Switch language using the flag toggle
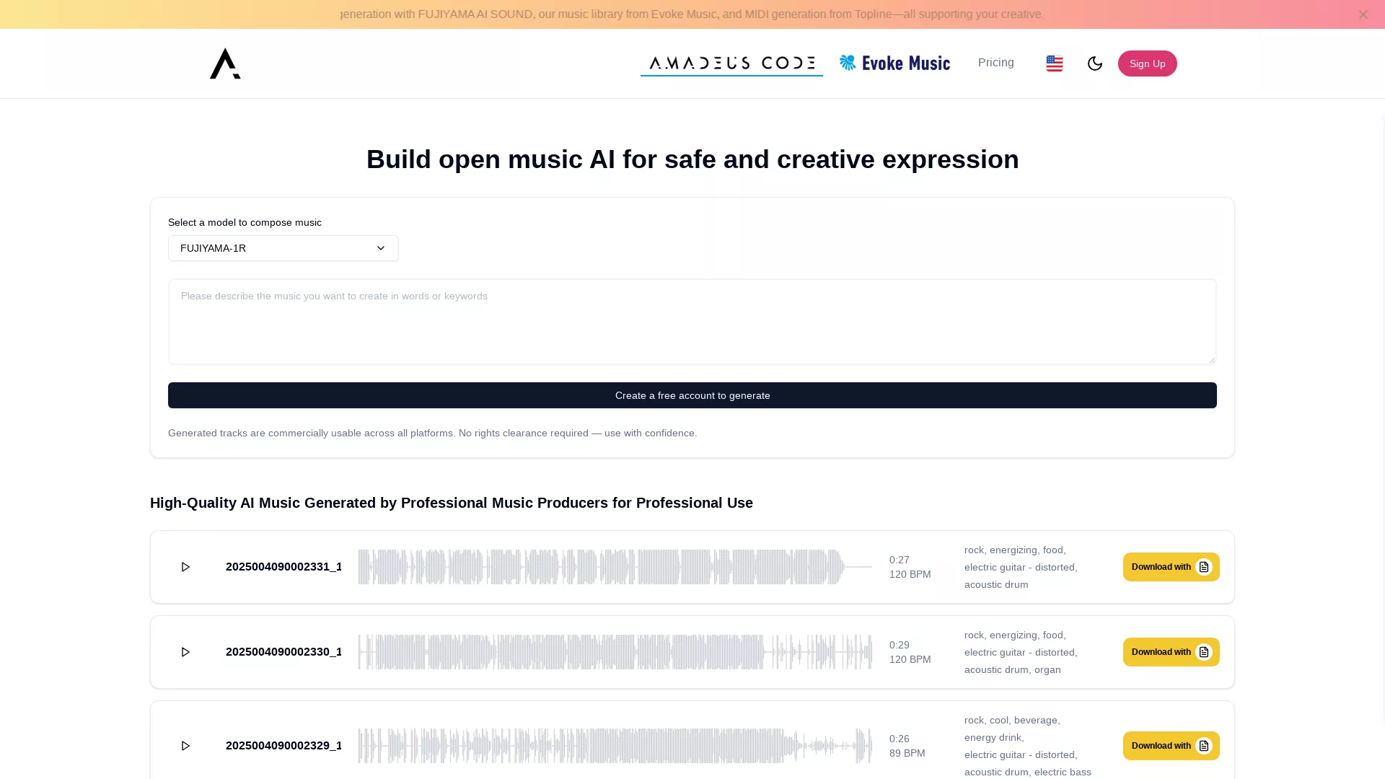This screenshot has height=779, width=1385. [x=1054, y=63]
